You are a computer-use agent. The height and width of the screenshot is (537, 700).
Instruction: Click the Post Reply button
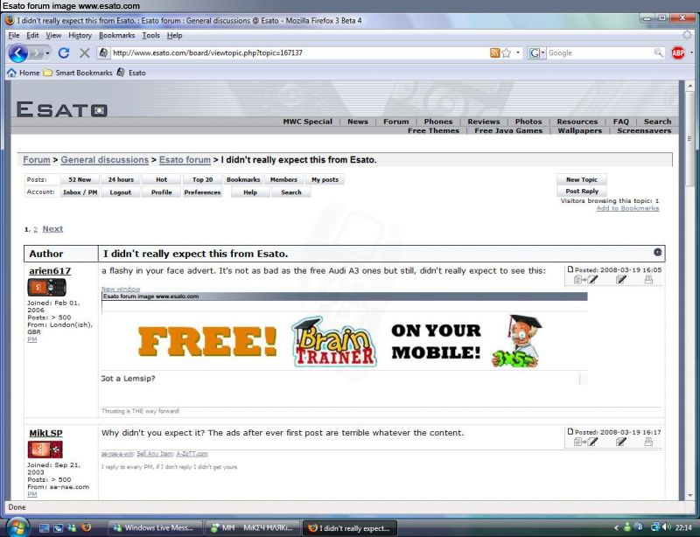(x=582, y=191)
